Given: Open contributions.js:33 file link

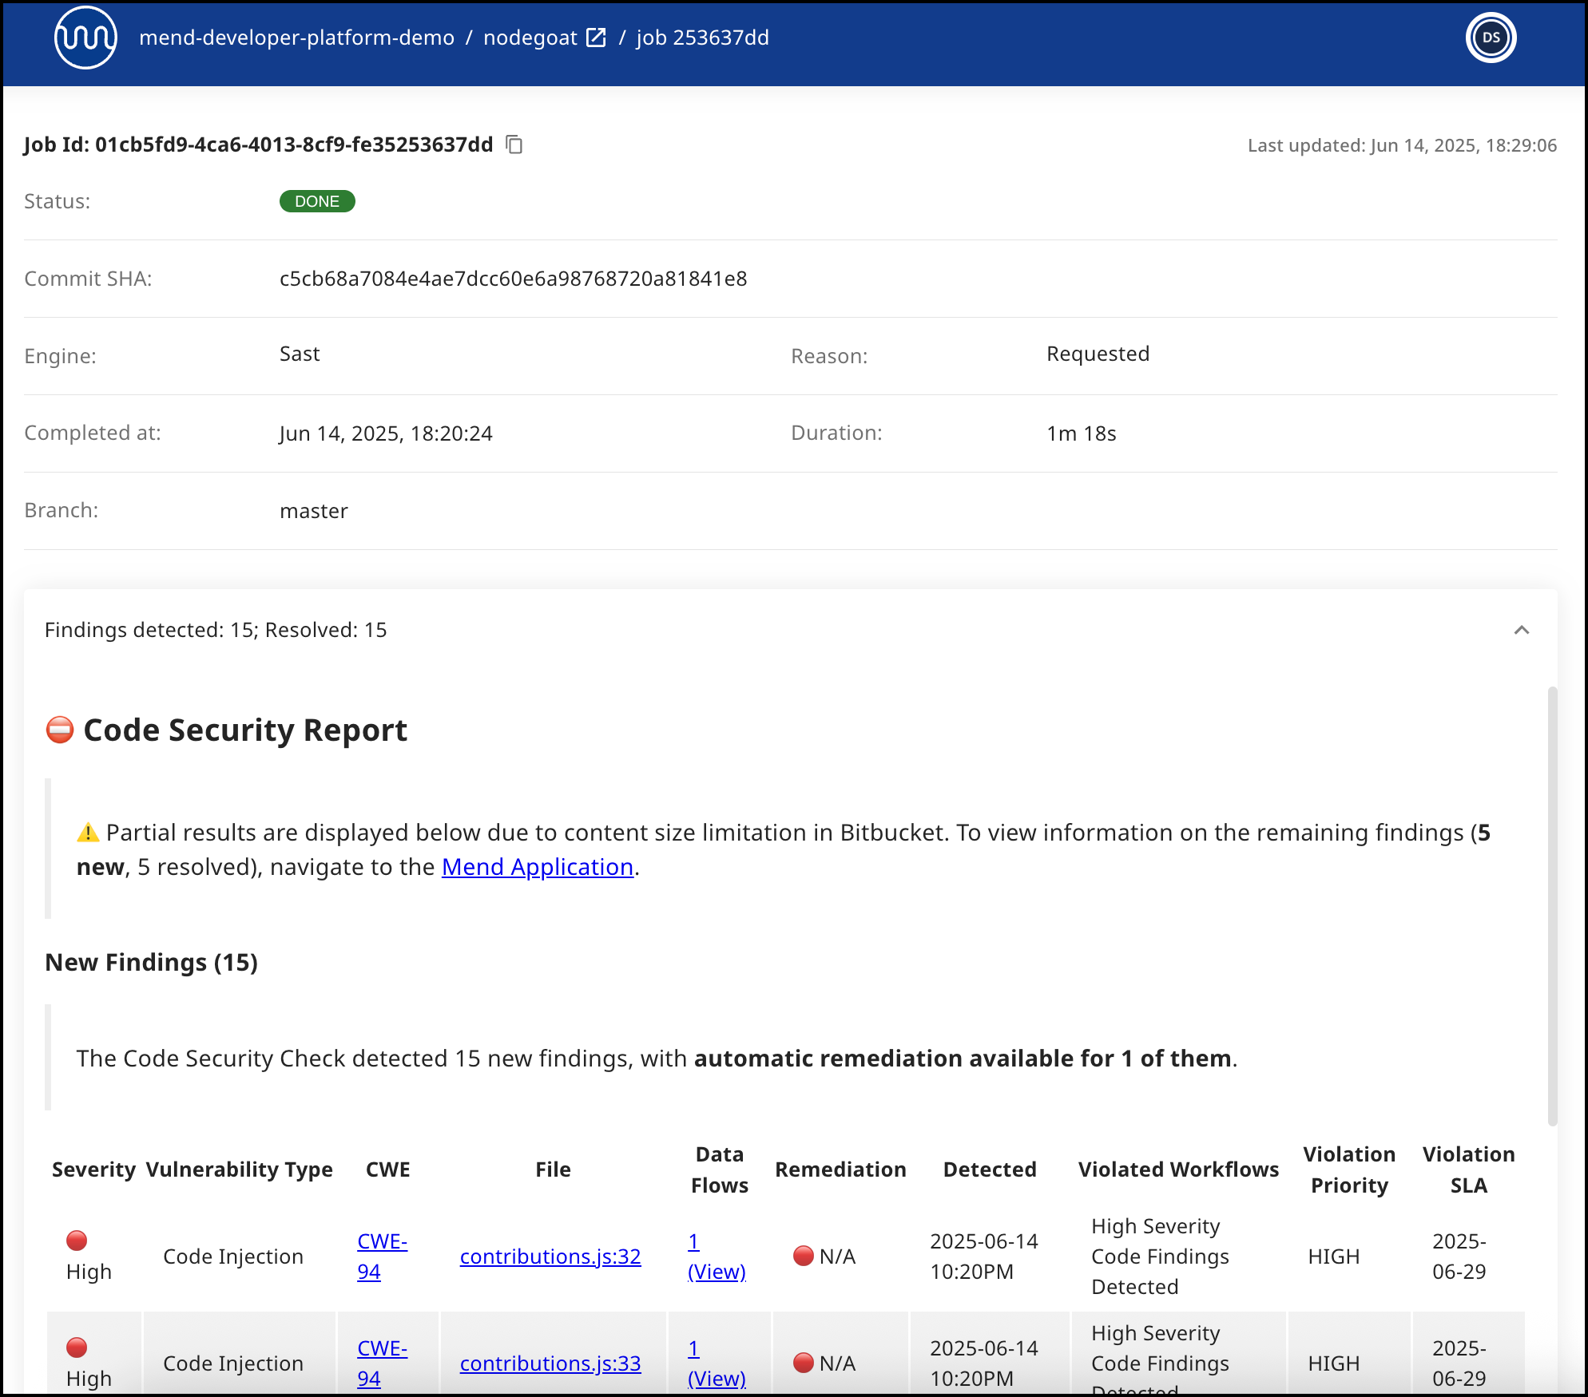Looking at the screenshot, I should pos(550,1363).
